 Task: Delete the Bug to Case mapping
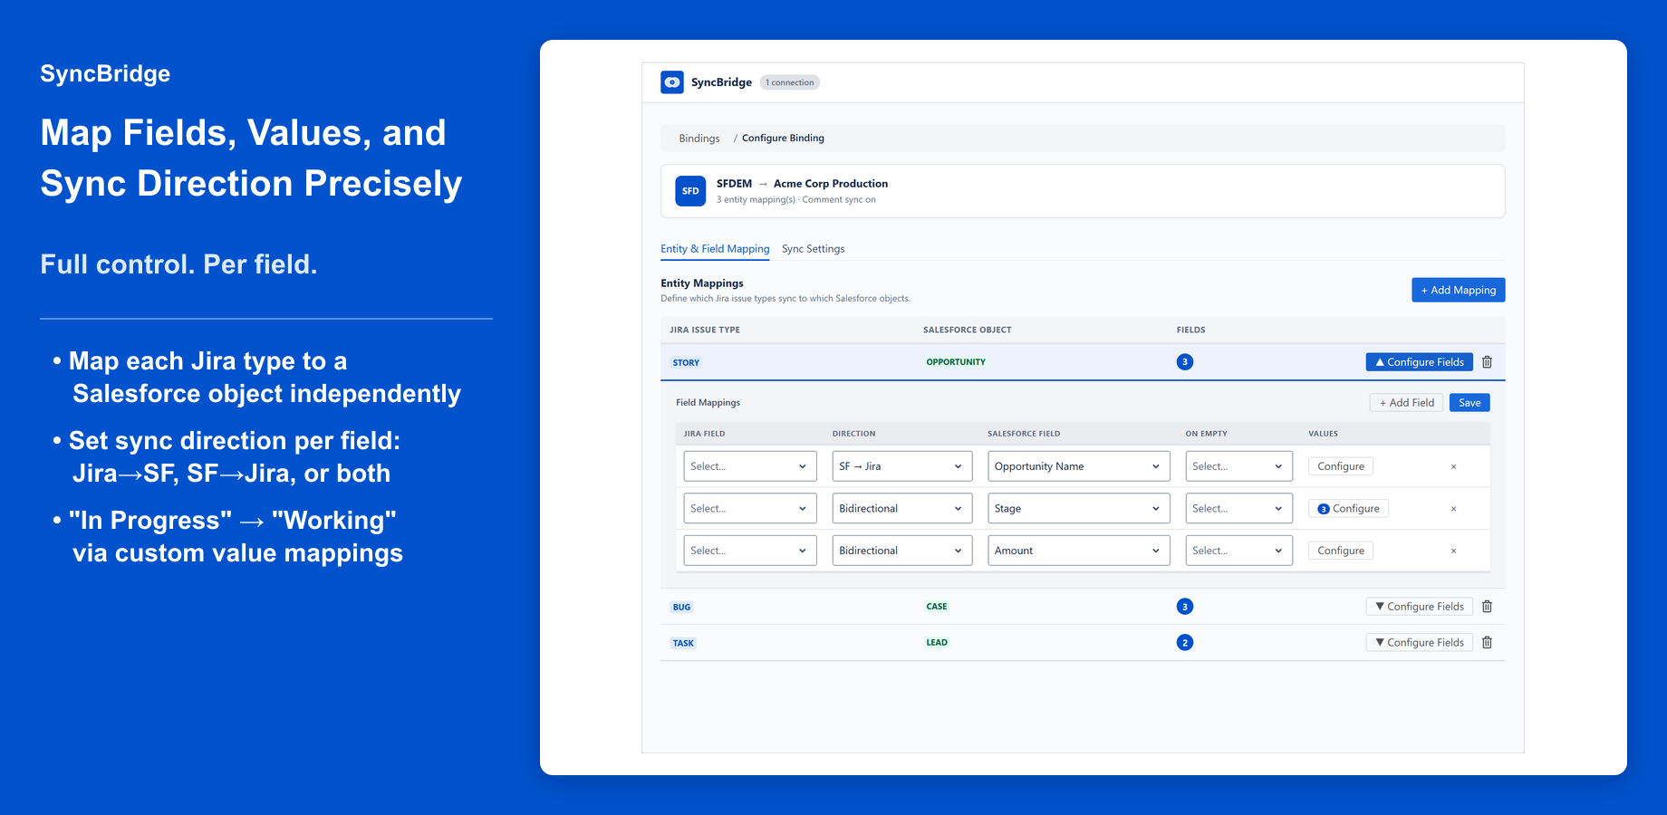1487,607
